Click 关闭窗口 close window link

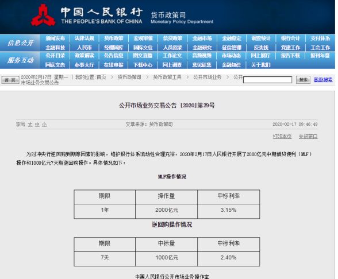click(308, 136)
